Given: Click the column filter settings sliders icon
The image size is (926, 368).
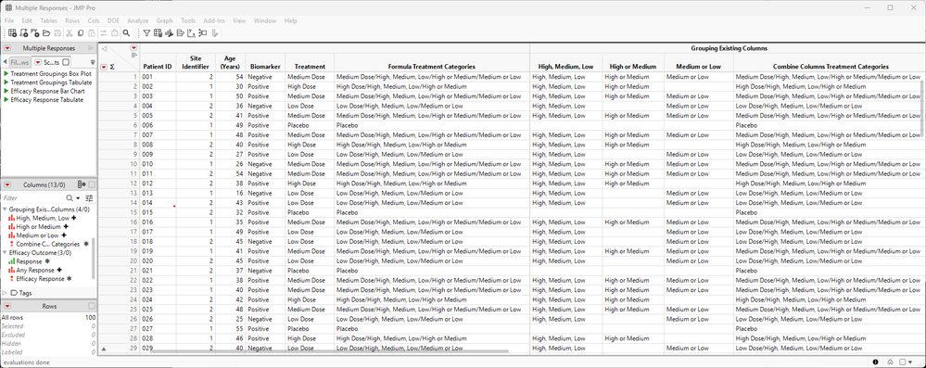Looking at the screenshot, I should pos(89,198).
